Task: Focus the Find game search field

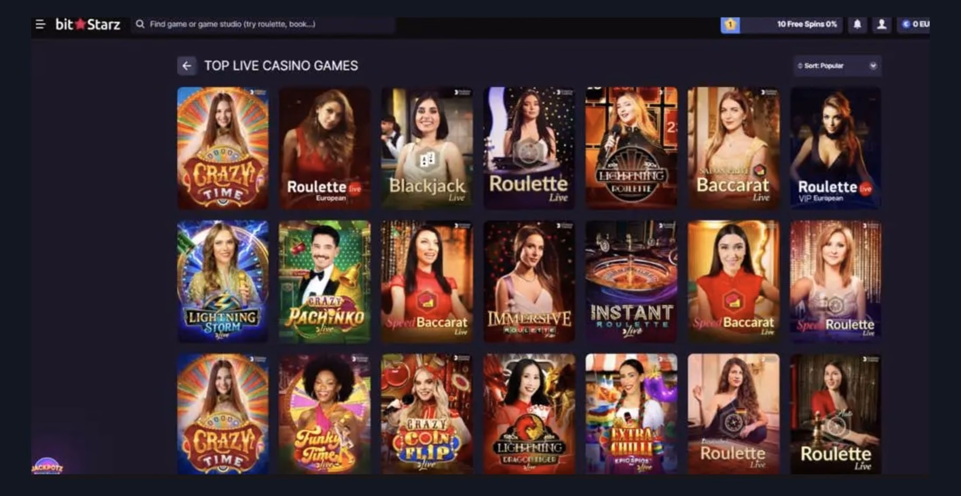Action: [263, 24]
